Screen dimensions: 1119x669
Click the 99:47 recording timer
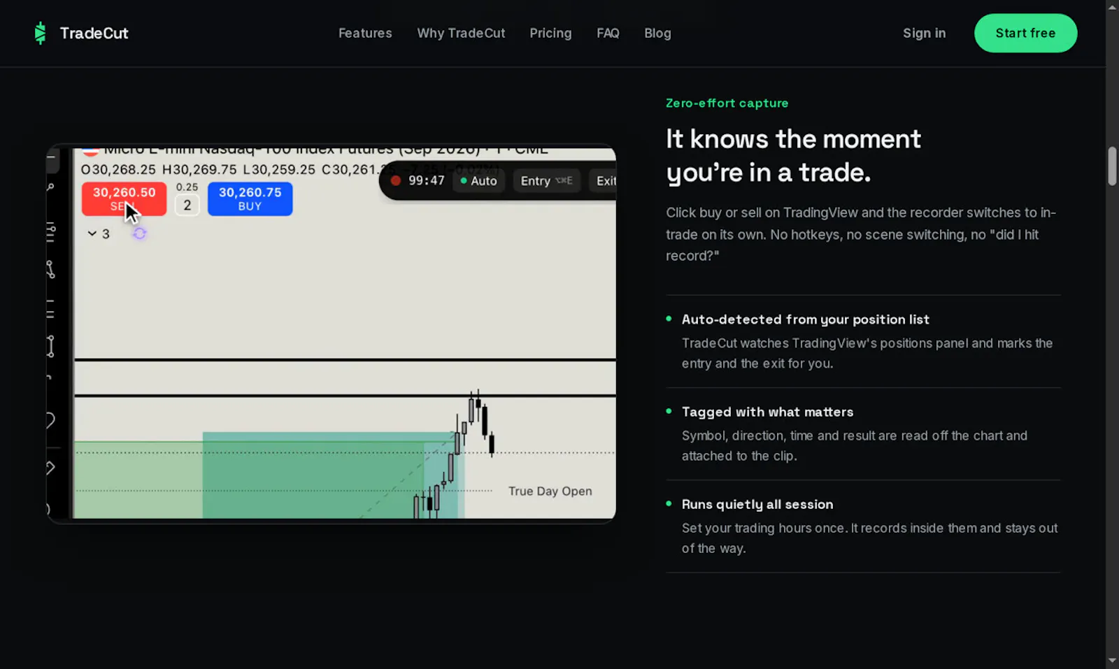tap(426, 180)
